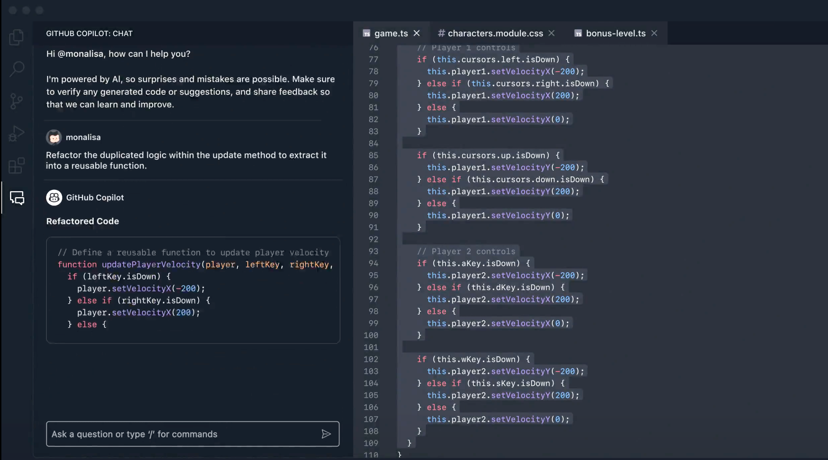Image resolution: width=828 pixels, height=460 pixels.
Task: Click the Refactored Code heading
Action: click(x=83, y=221)
